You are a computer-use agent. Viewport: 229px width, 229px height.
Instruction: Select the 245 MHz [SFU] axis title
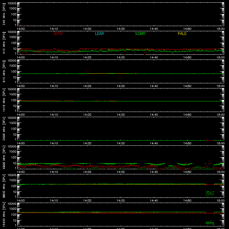(4, 14)
